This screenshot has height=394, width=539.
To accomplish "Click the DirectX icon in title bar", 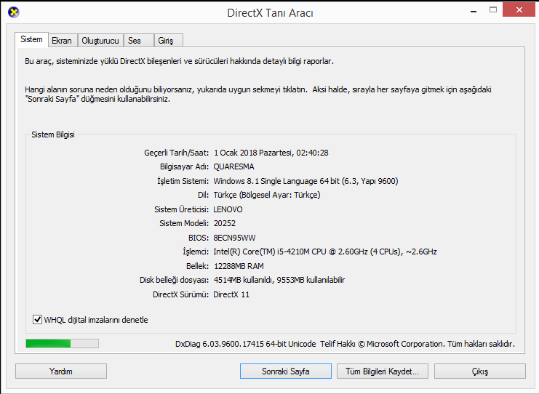I will pyautogui.click(x=13, y=12).
